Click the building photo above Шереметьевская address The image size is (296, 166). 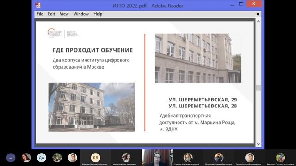[198, 58]
